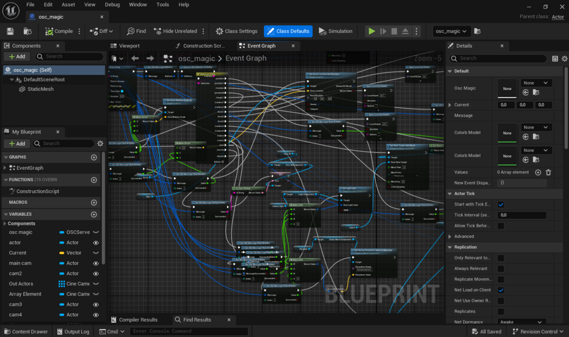The image size is (569, 337).
Task: Click the Save blueprint floppy disk icon
Action: [x=10, y=31]
